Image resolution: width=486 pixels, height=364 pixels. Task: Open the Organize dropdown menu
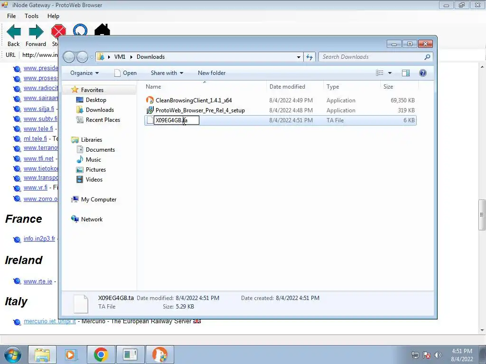pyautogui.click(x=84, y=73)
